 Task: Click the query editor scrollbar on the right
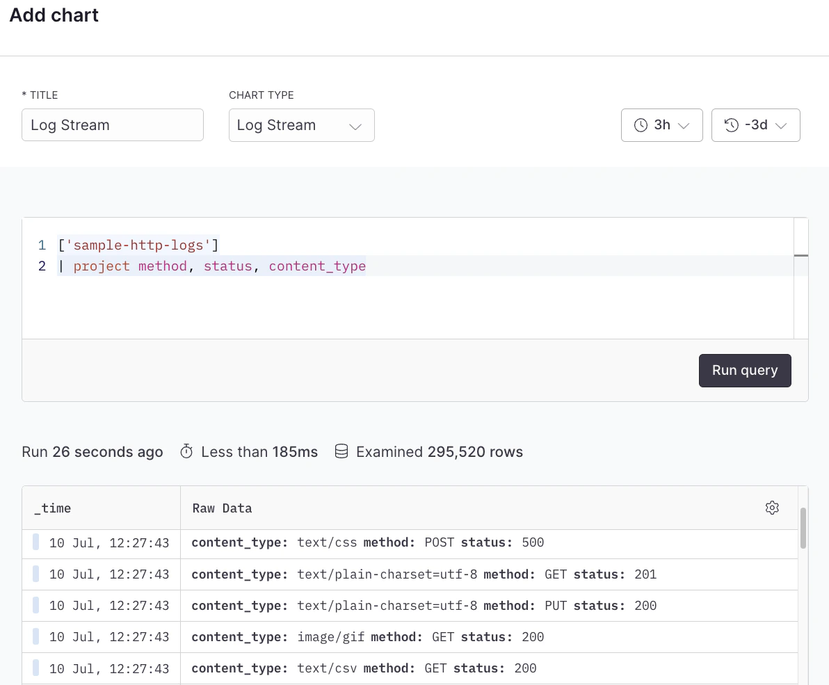pos(801,243)
